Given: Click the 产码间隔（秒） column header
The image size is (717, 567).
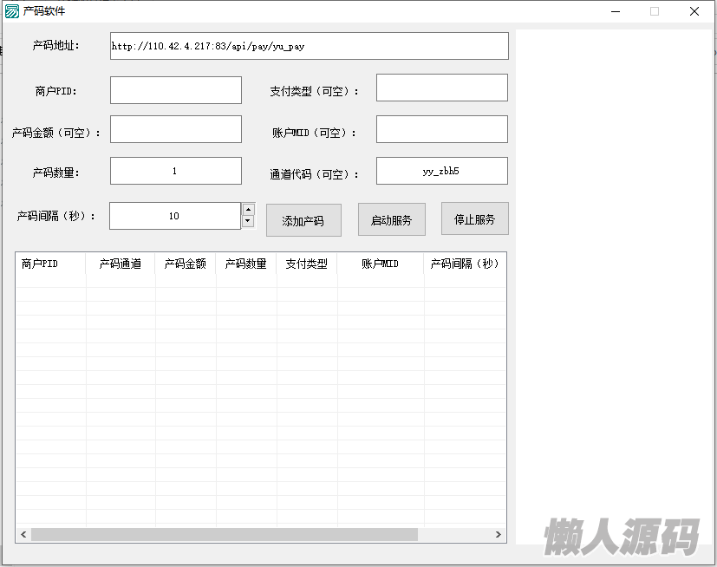Looking at the screenshot, I should [465, 264].
